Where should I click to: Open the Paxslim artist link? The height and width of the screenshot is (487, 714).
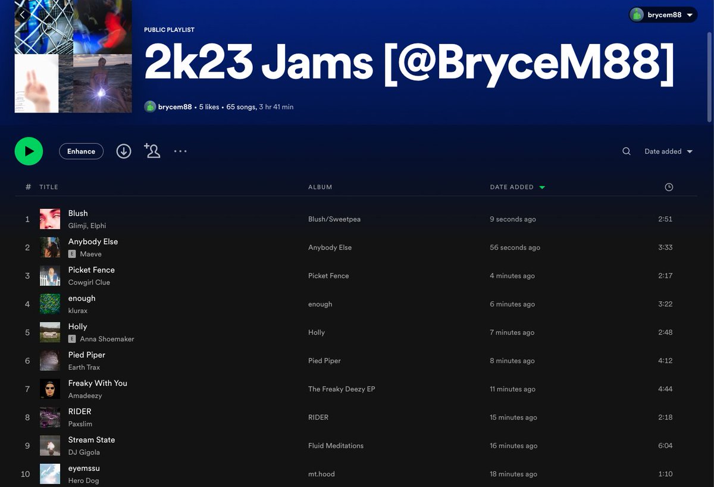click(x=80, y=424)
